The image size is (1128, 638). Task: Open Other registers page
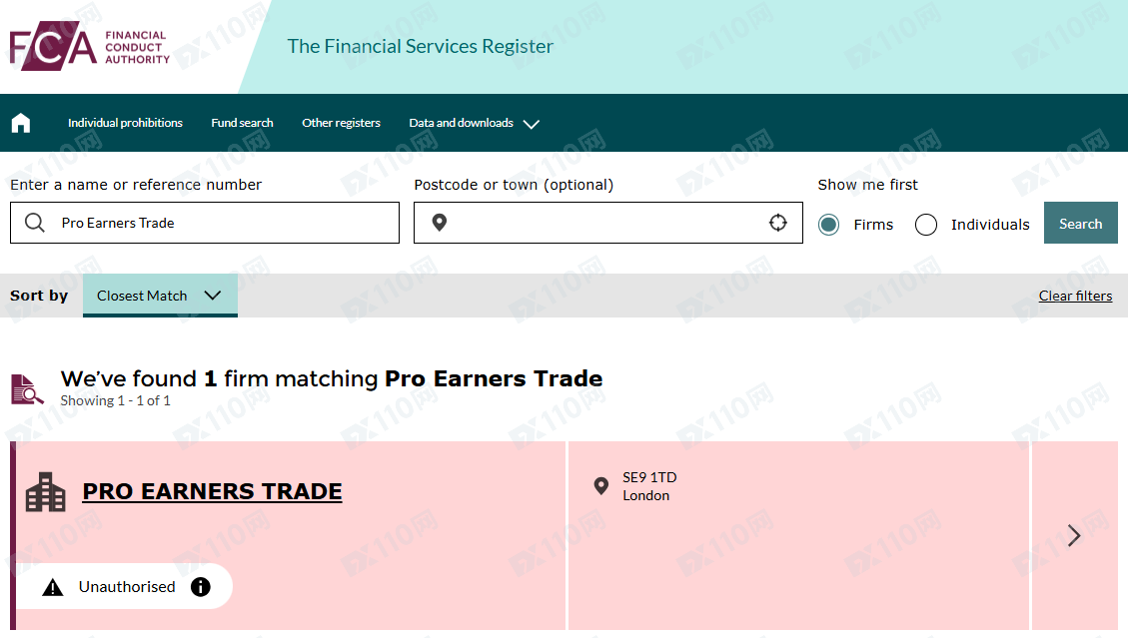point(341,123)
